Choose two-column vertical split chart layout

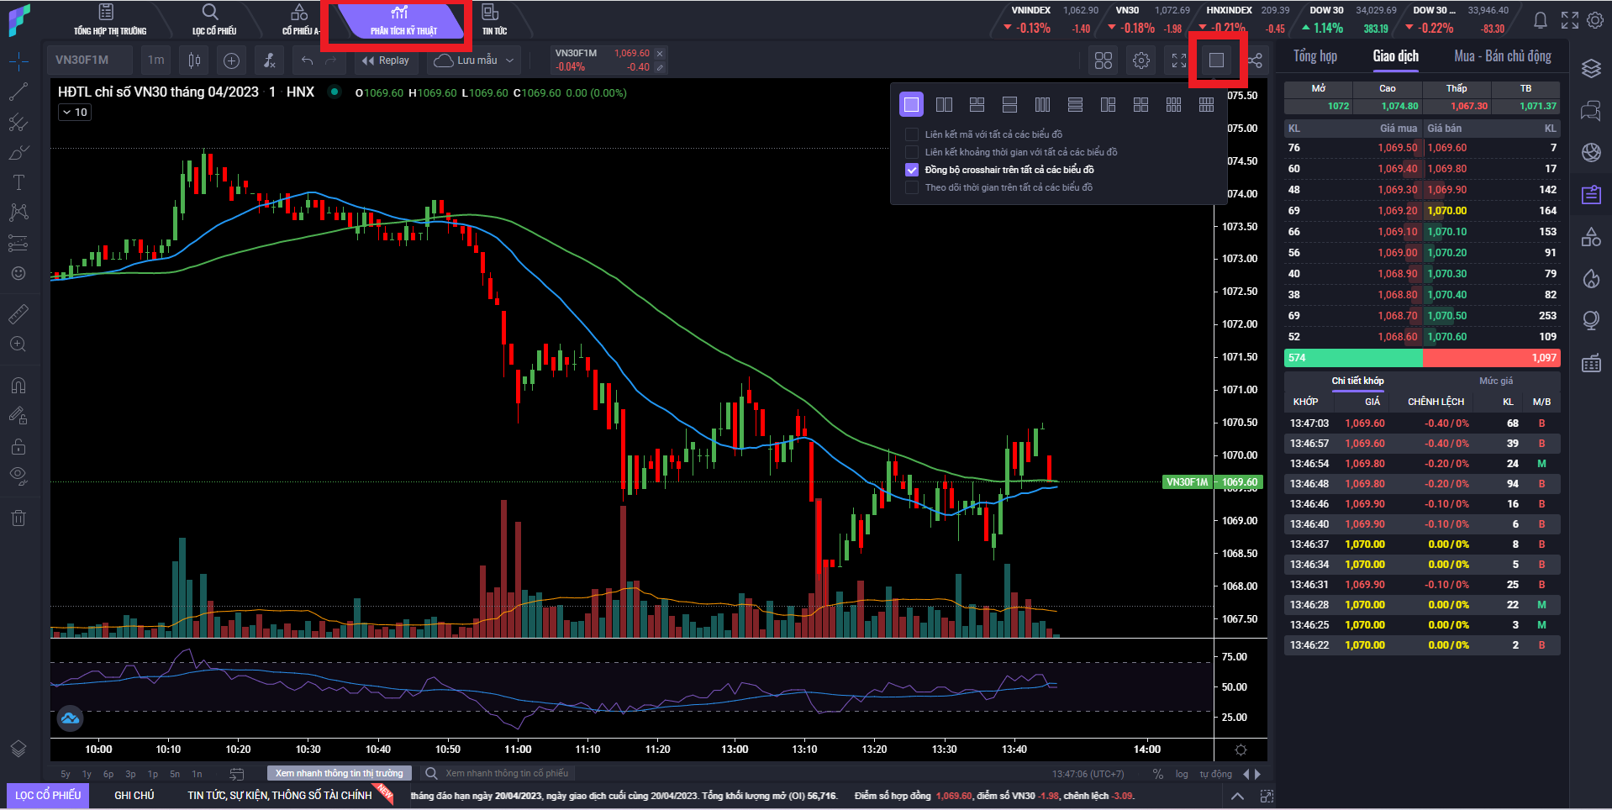(944, 104)
